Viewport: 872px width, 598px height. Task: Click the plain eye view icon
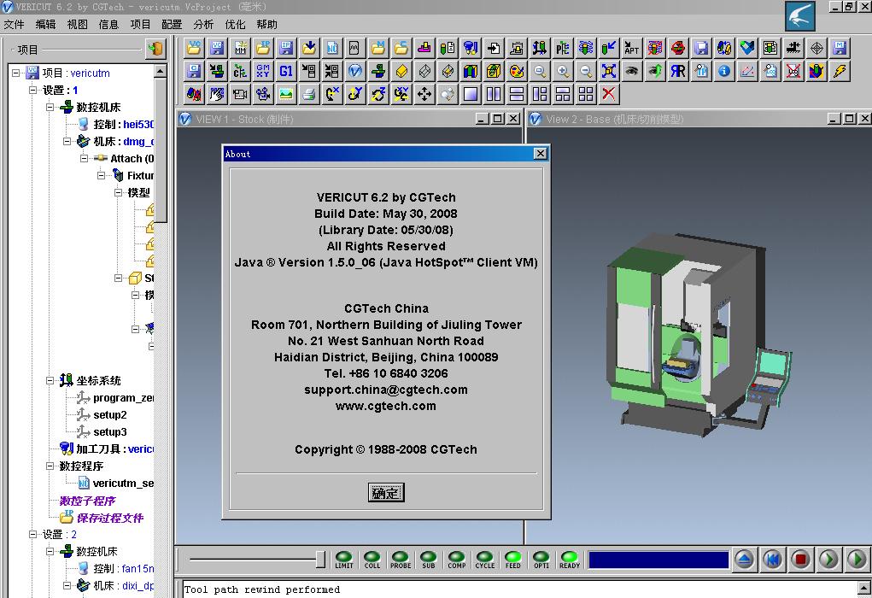[632, 71]
